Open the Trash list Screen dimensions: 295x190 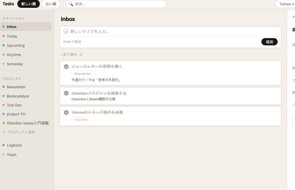[x=26, y=155]
